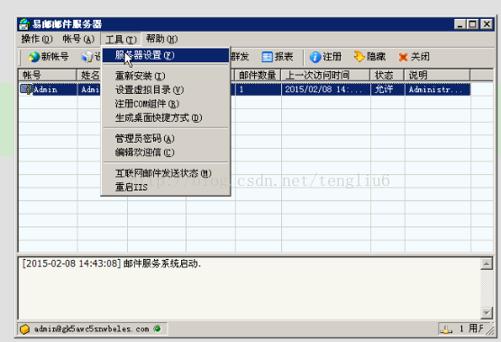Screen dimensions: 501x342
Task: Click the red X 关闭 icon
Action: 403,57
